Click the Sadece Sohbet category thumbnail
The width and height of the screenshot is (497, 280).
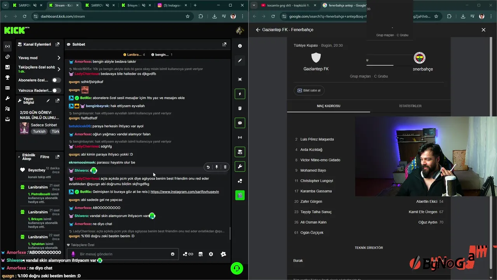(24, 128)
